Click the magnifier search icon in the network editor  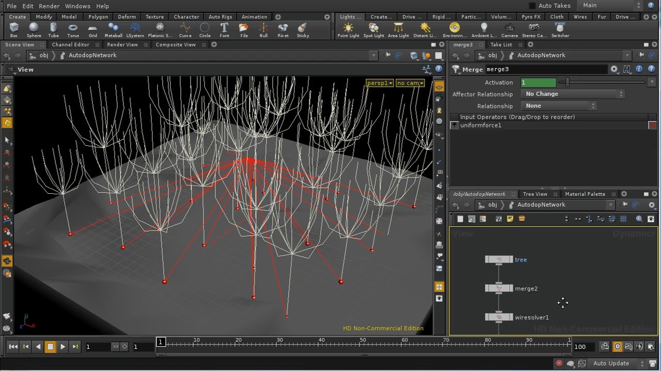639,218
